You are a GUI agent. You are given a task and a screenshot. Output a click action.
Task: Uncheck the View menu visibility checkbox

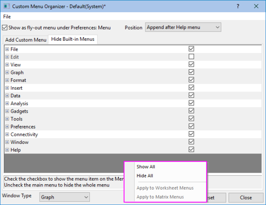click(x=191, y=64)
